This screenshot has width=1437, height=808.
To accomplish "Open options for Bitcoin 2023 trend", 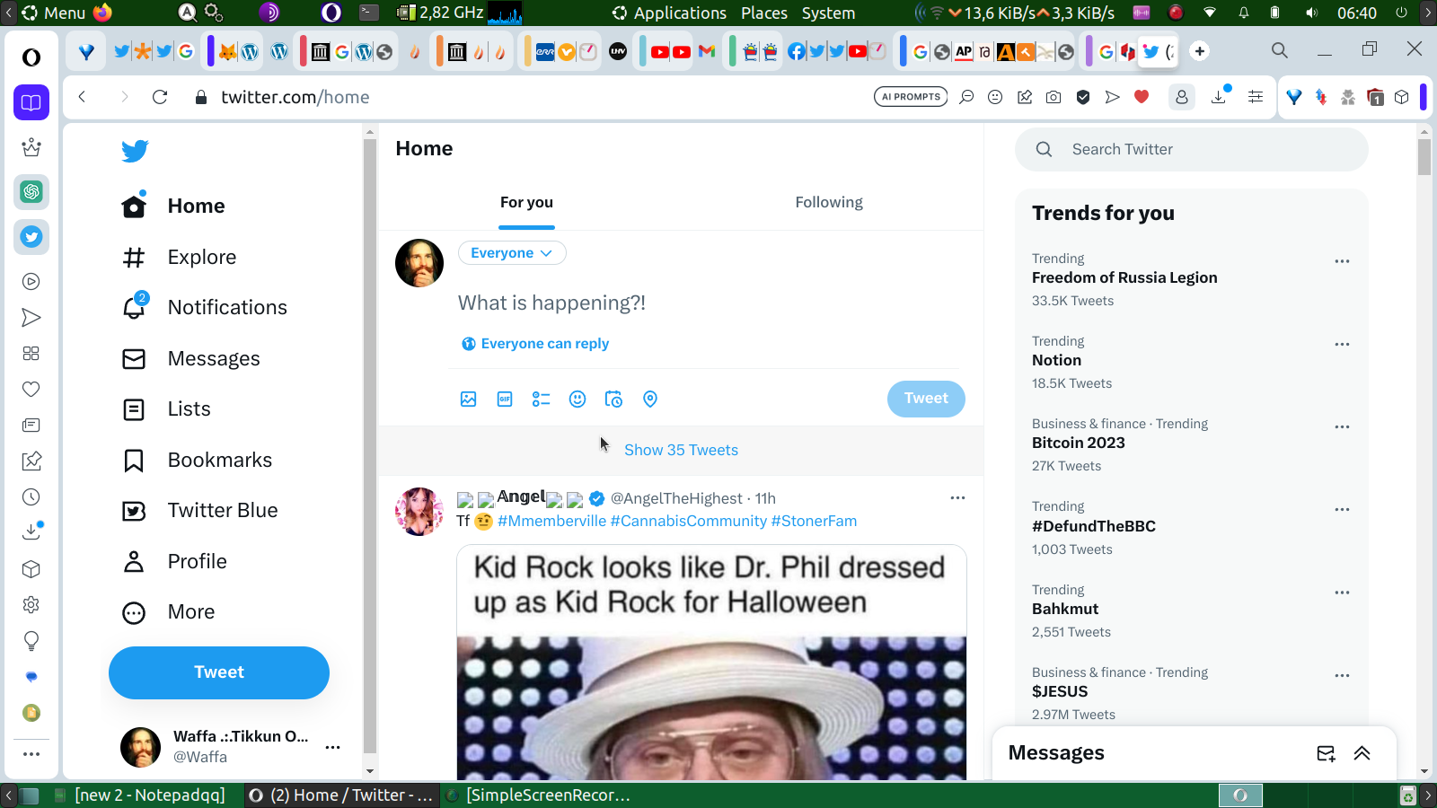I will point(1342,426).
